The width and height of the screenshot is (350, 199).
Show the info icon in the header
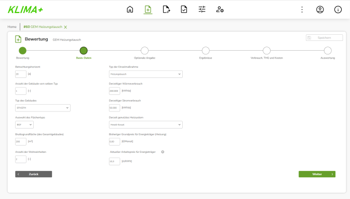[338, 9]
